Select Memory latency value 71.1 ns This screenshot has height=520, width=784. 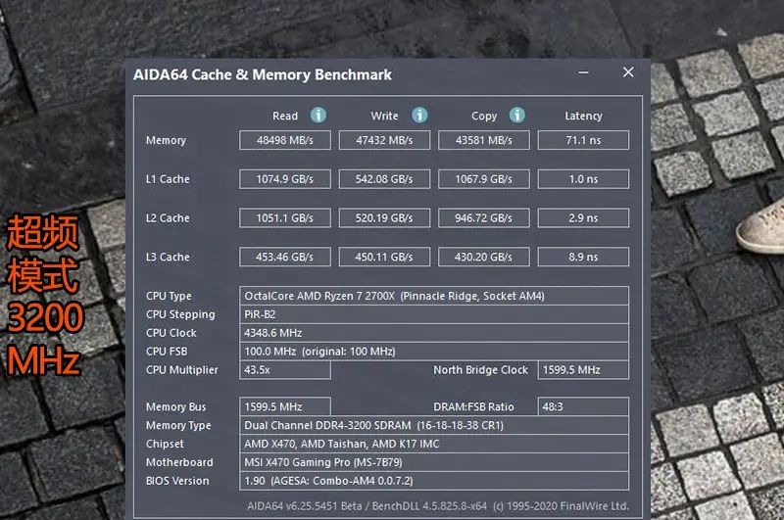583,140
